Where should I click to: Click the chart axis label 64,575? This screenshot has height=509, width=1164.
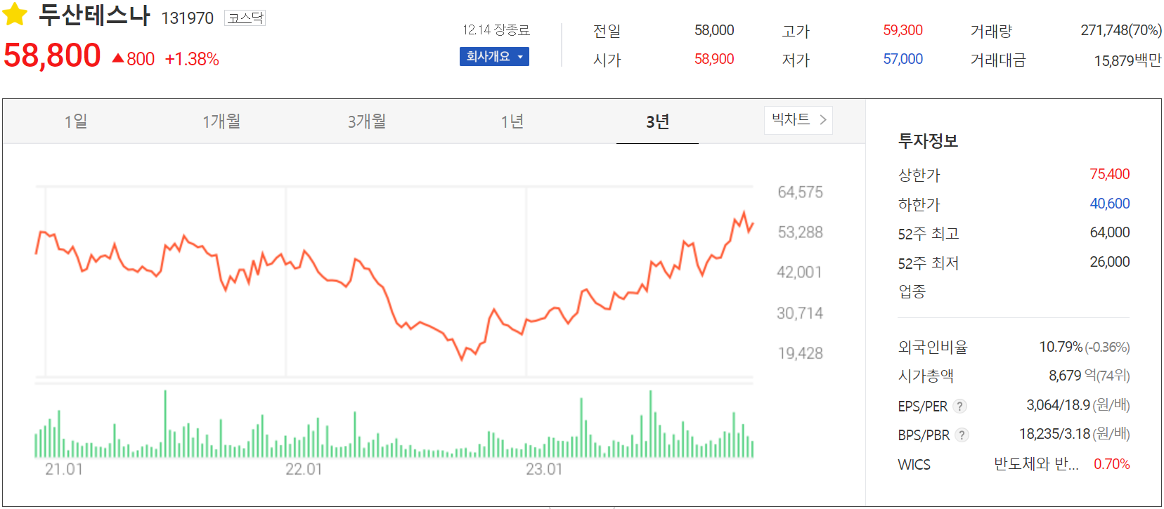(x=800, y=192)
